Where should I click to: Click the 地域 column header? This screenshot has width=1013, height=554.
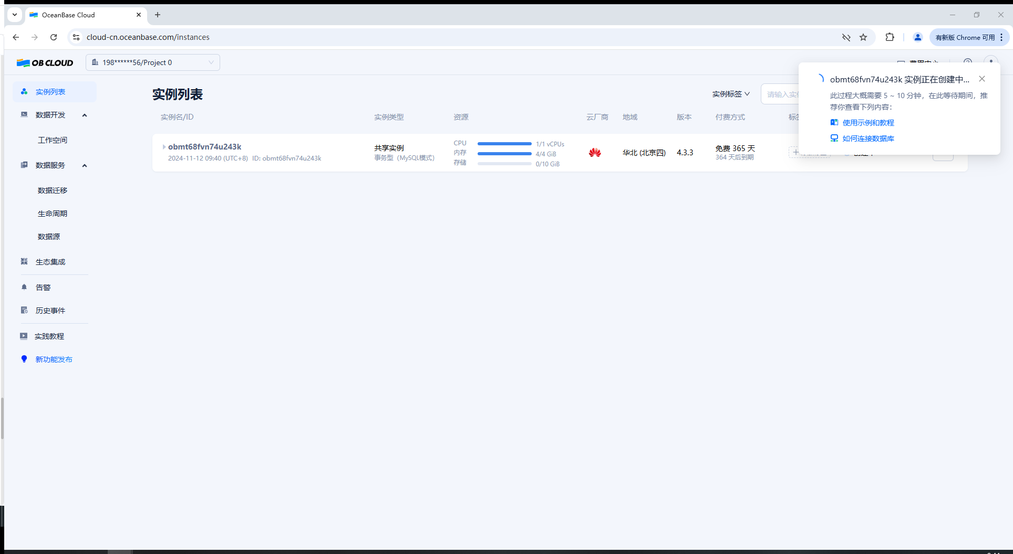tap(630, 117)
